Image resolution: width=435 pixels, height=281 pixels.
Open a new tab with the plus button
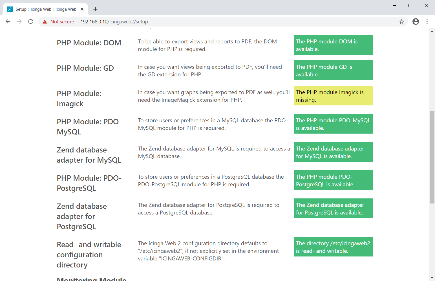[x=96, y=9]
